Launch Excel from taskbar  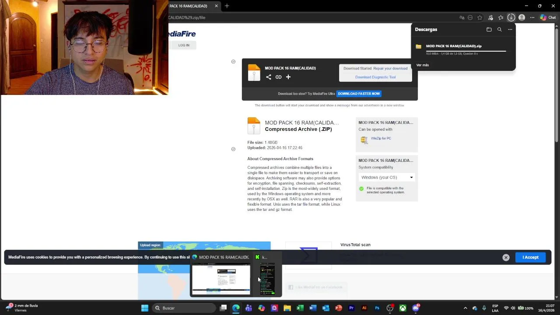[300, 308]
